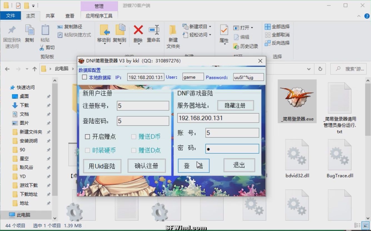Click 服务器地址 input field
Image resolution: width=371 pixels, height=231 pixels.
(218, 118)
